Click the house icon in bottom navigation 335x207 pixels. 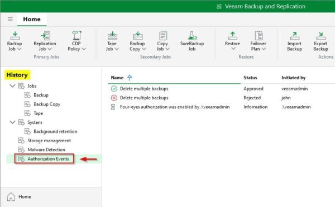click(11, 197)
